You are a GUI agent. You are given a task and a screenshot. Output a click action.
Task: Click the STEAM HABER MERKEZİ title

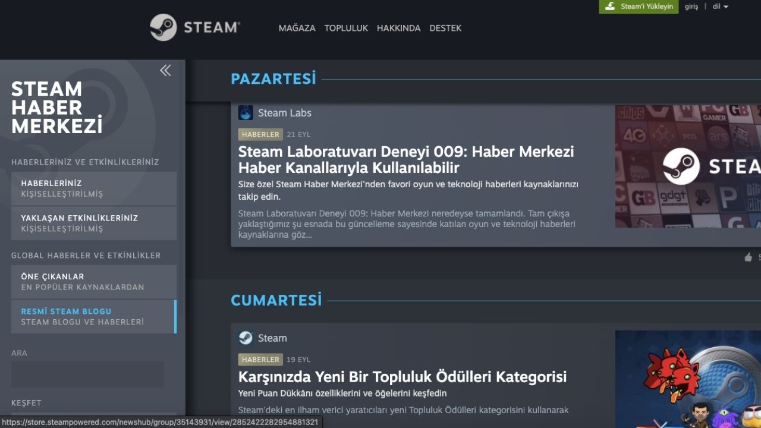click(57, 108)
